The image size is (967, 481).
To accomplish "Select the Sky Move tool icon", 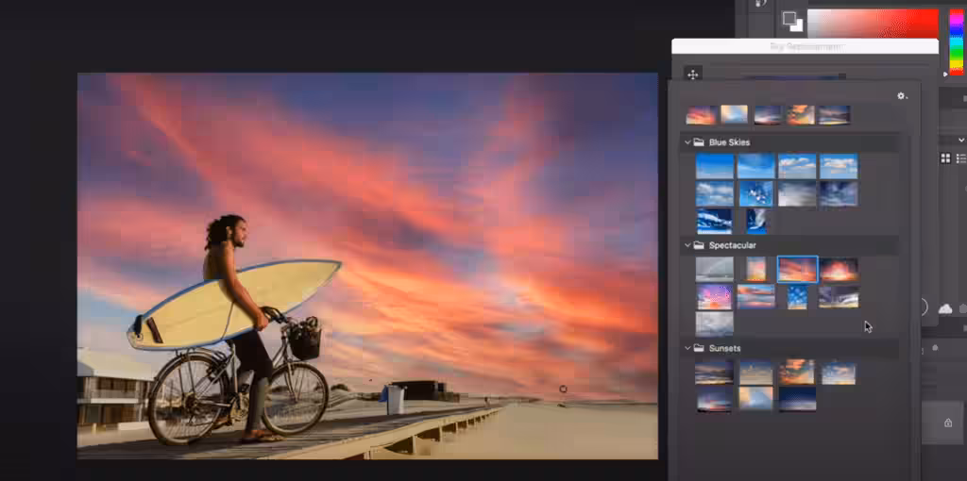I will [x=692, y=75].
